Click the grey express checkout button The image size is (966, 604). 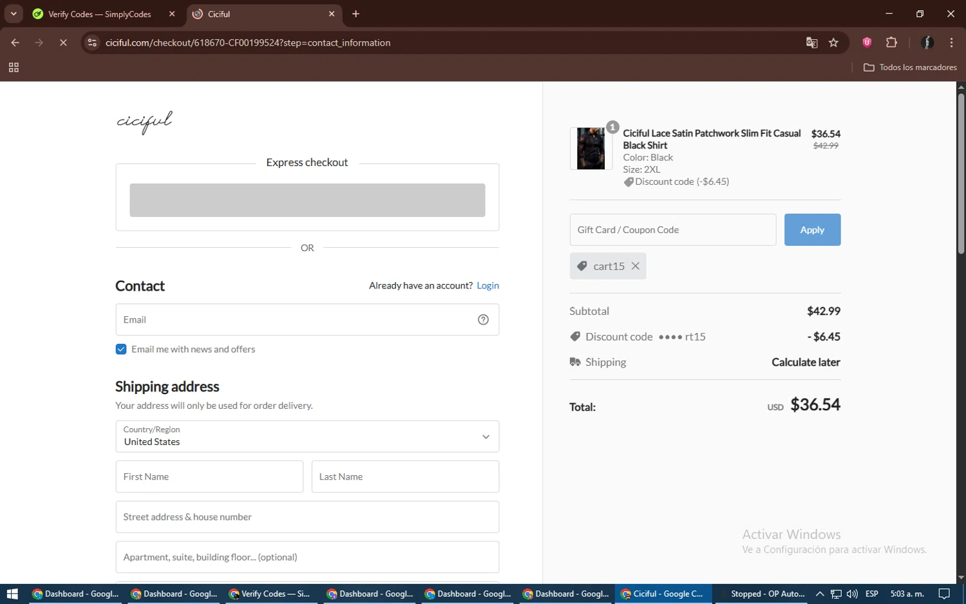tap(307, 200)
